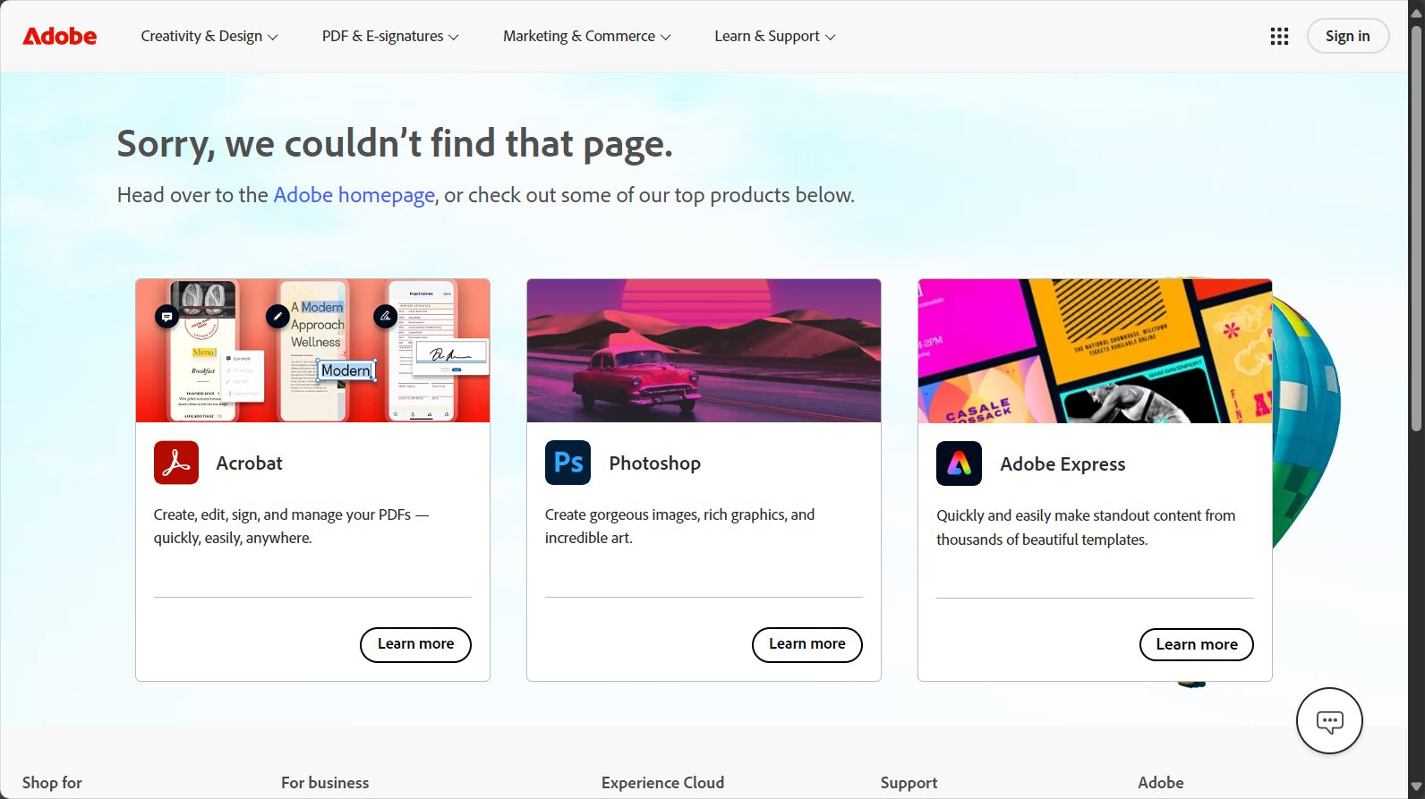Expand Marketing & Commerce menu
1425x799 pixels.
coord(586,36)
